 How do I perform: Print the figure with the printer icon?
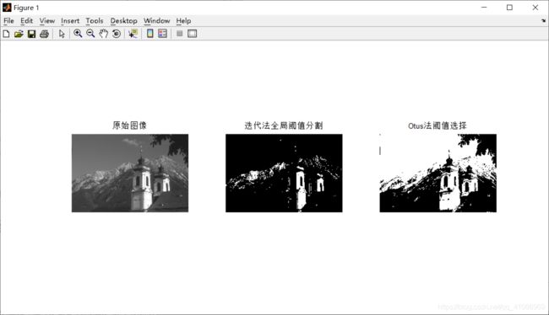[x=44, y=34]
